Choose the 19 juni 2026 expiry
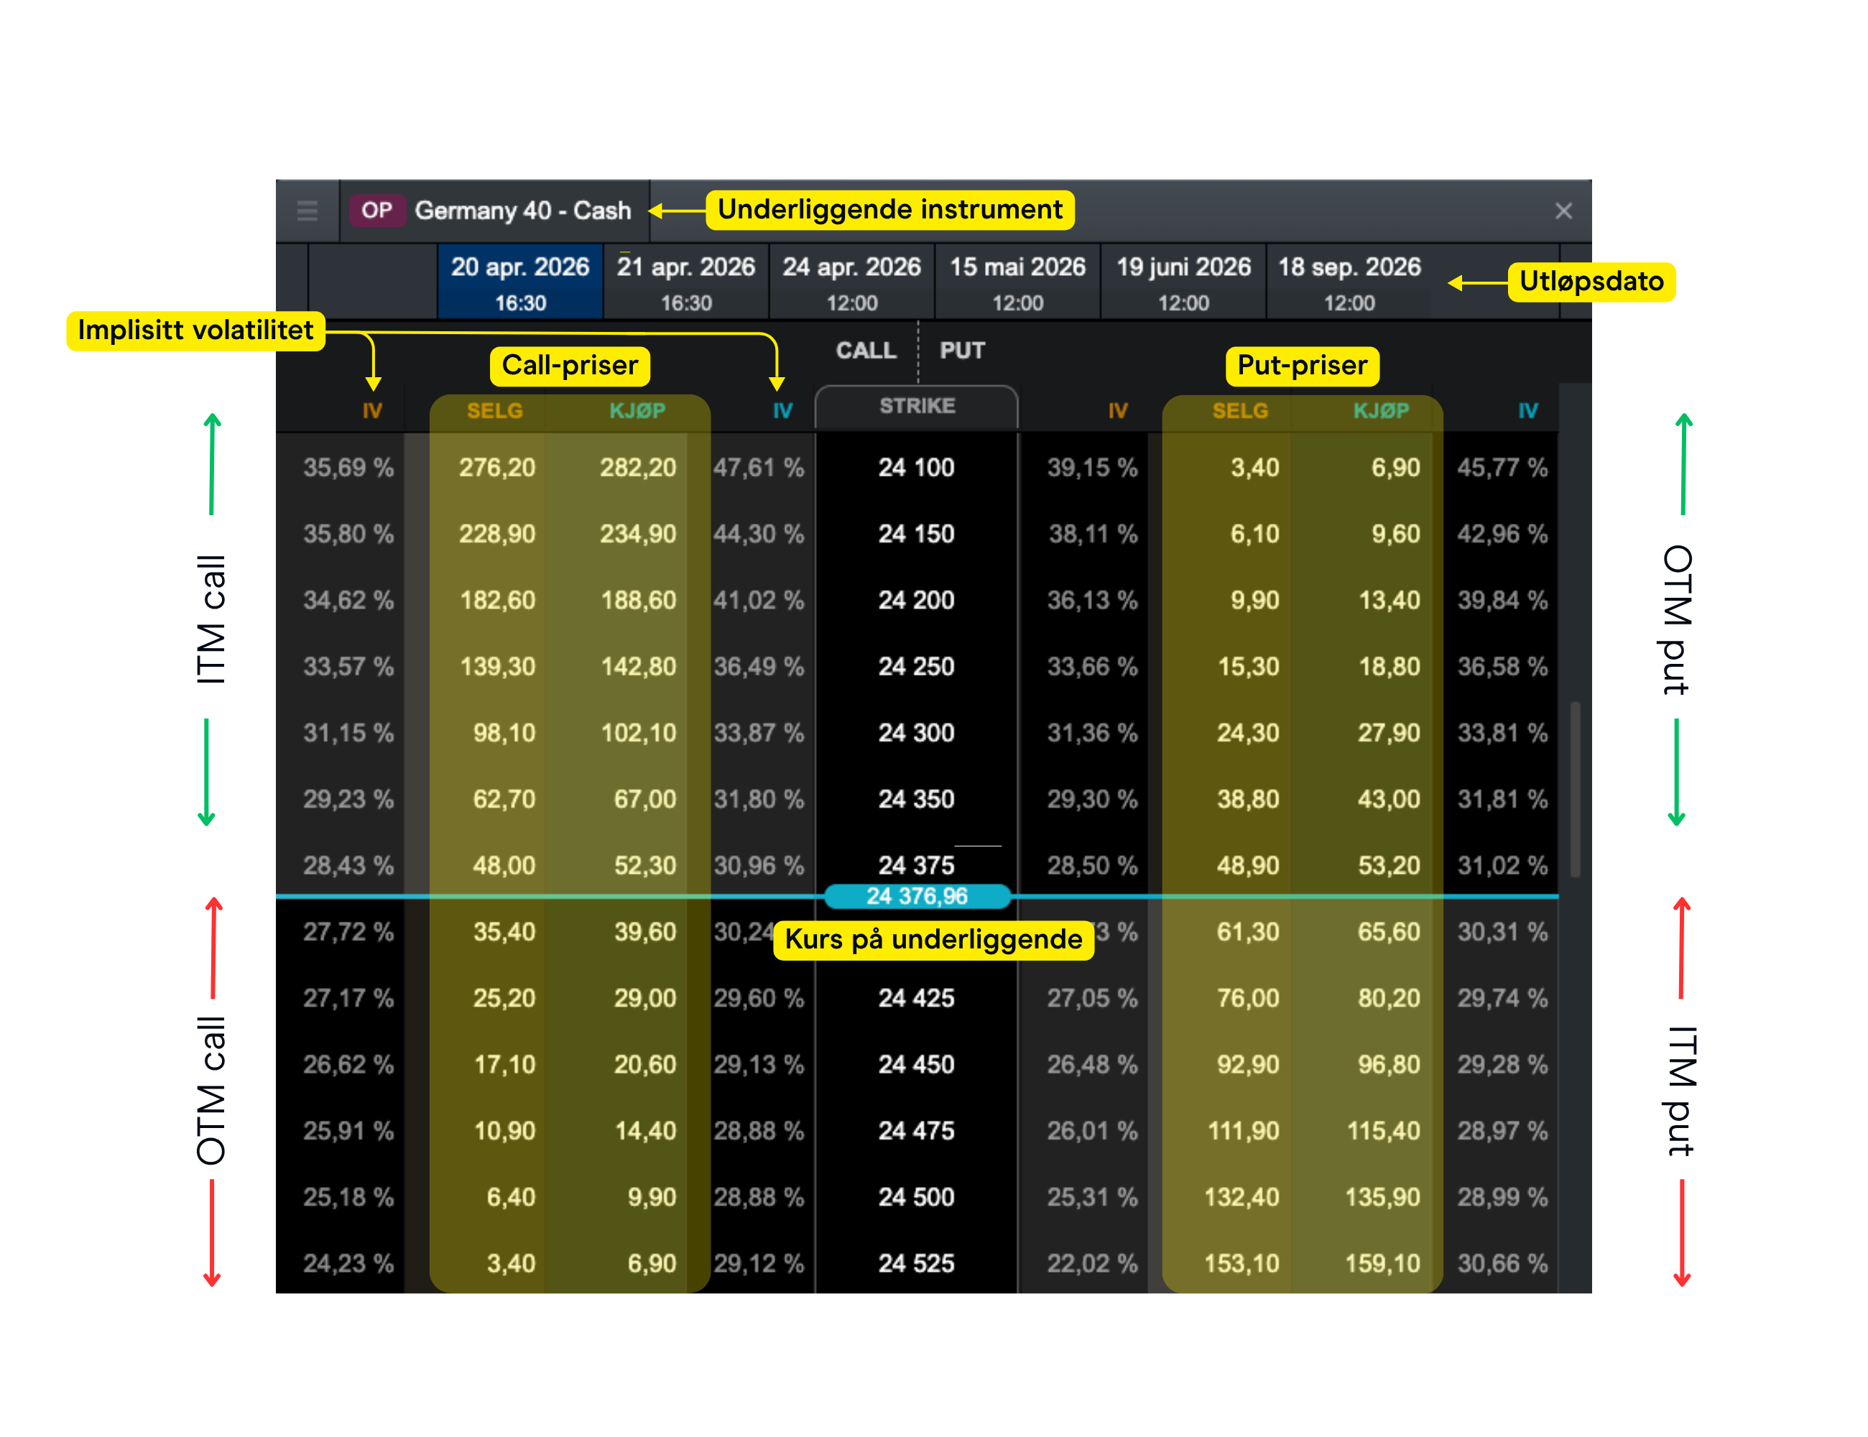This screenshot has height=1437, width=1868. (x=1184, y=282)
